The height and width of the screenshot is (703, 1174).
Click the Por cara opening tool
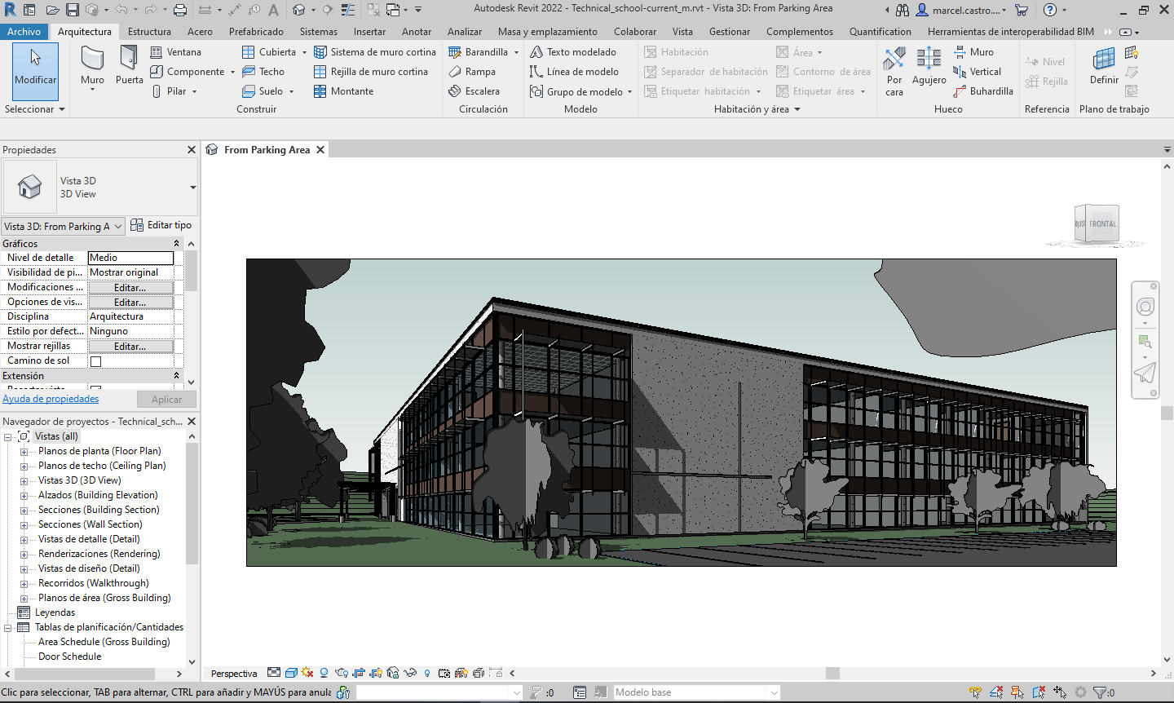(894, 72)
